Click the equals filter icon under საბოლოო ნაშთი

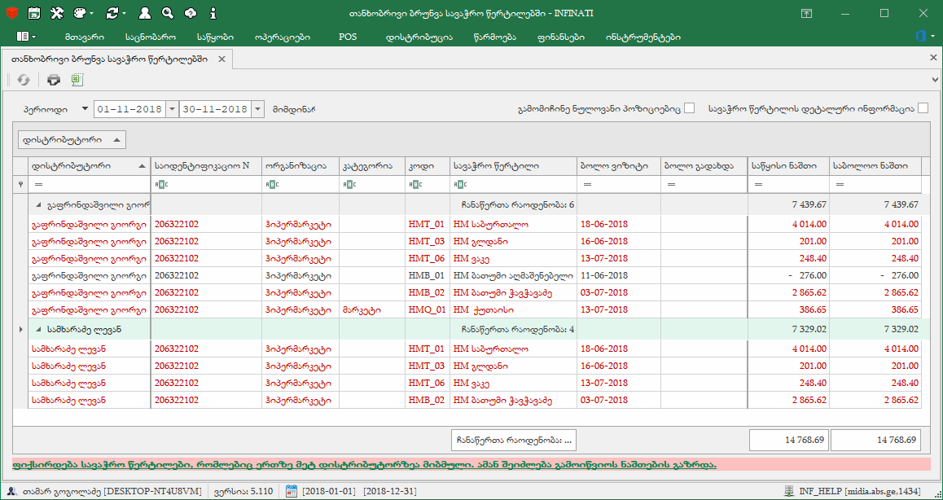[840, 185]
